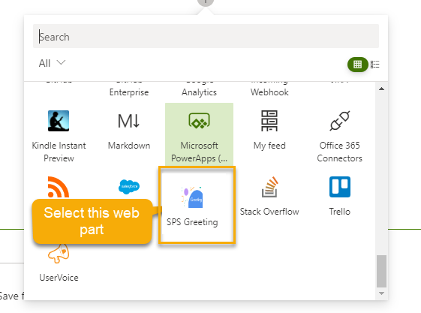The width and height of the screenshot is (421, 313).
Task: Add the Markdown web part
Action: pos(129,130)
